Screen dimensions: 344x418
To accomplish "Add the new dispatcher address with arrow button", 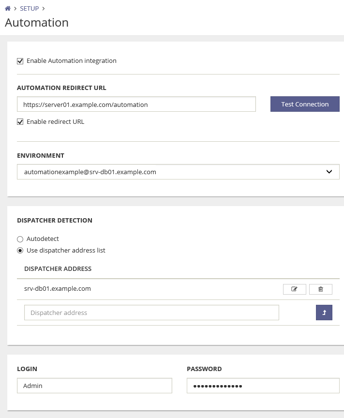I will [324, 313].
